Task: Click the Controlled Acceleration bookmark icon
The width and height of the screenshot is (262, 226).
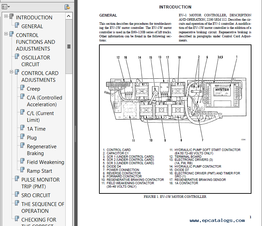Action: pos(22,96)
